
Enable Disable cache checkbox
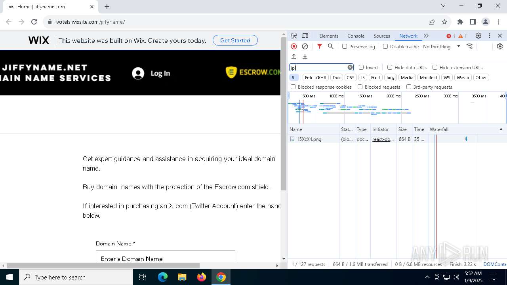click(385, 46)
